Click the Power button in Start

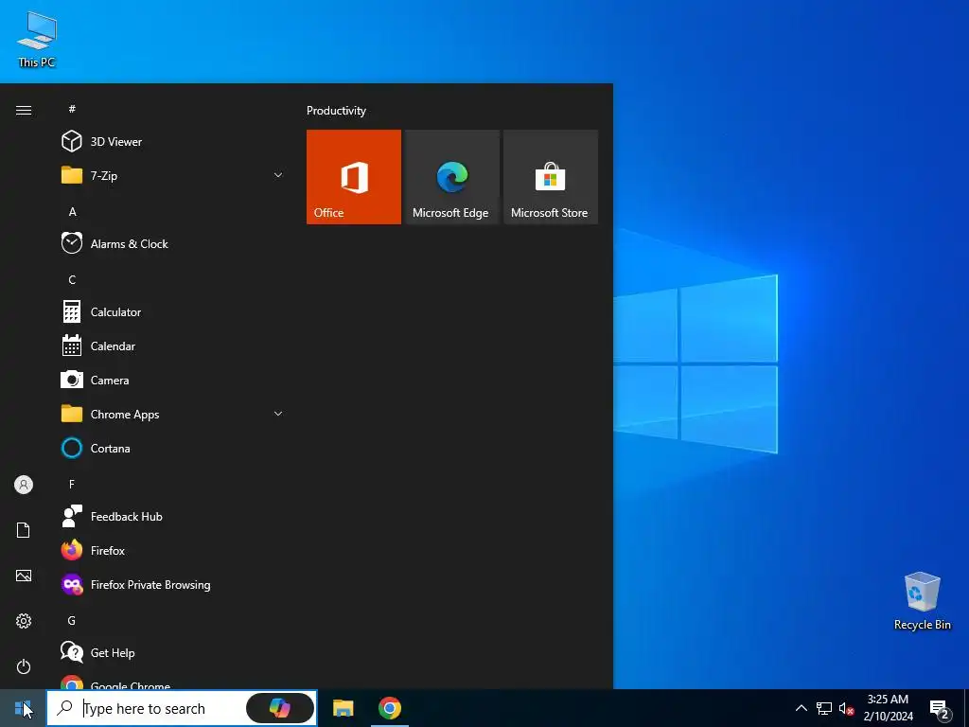tap(24, 666)
